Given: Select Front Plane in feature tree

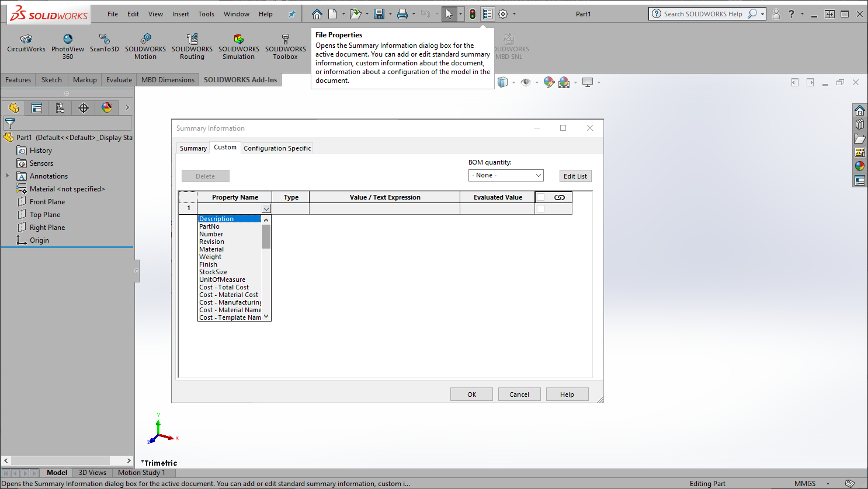Looking at the screenshot, I should [x=47, y=202].
